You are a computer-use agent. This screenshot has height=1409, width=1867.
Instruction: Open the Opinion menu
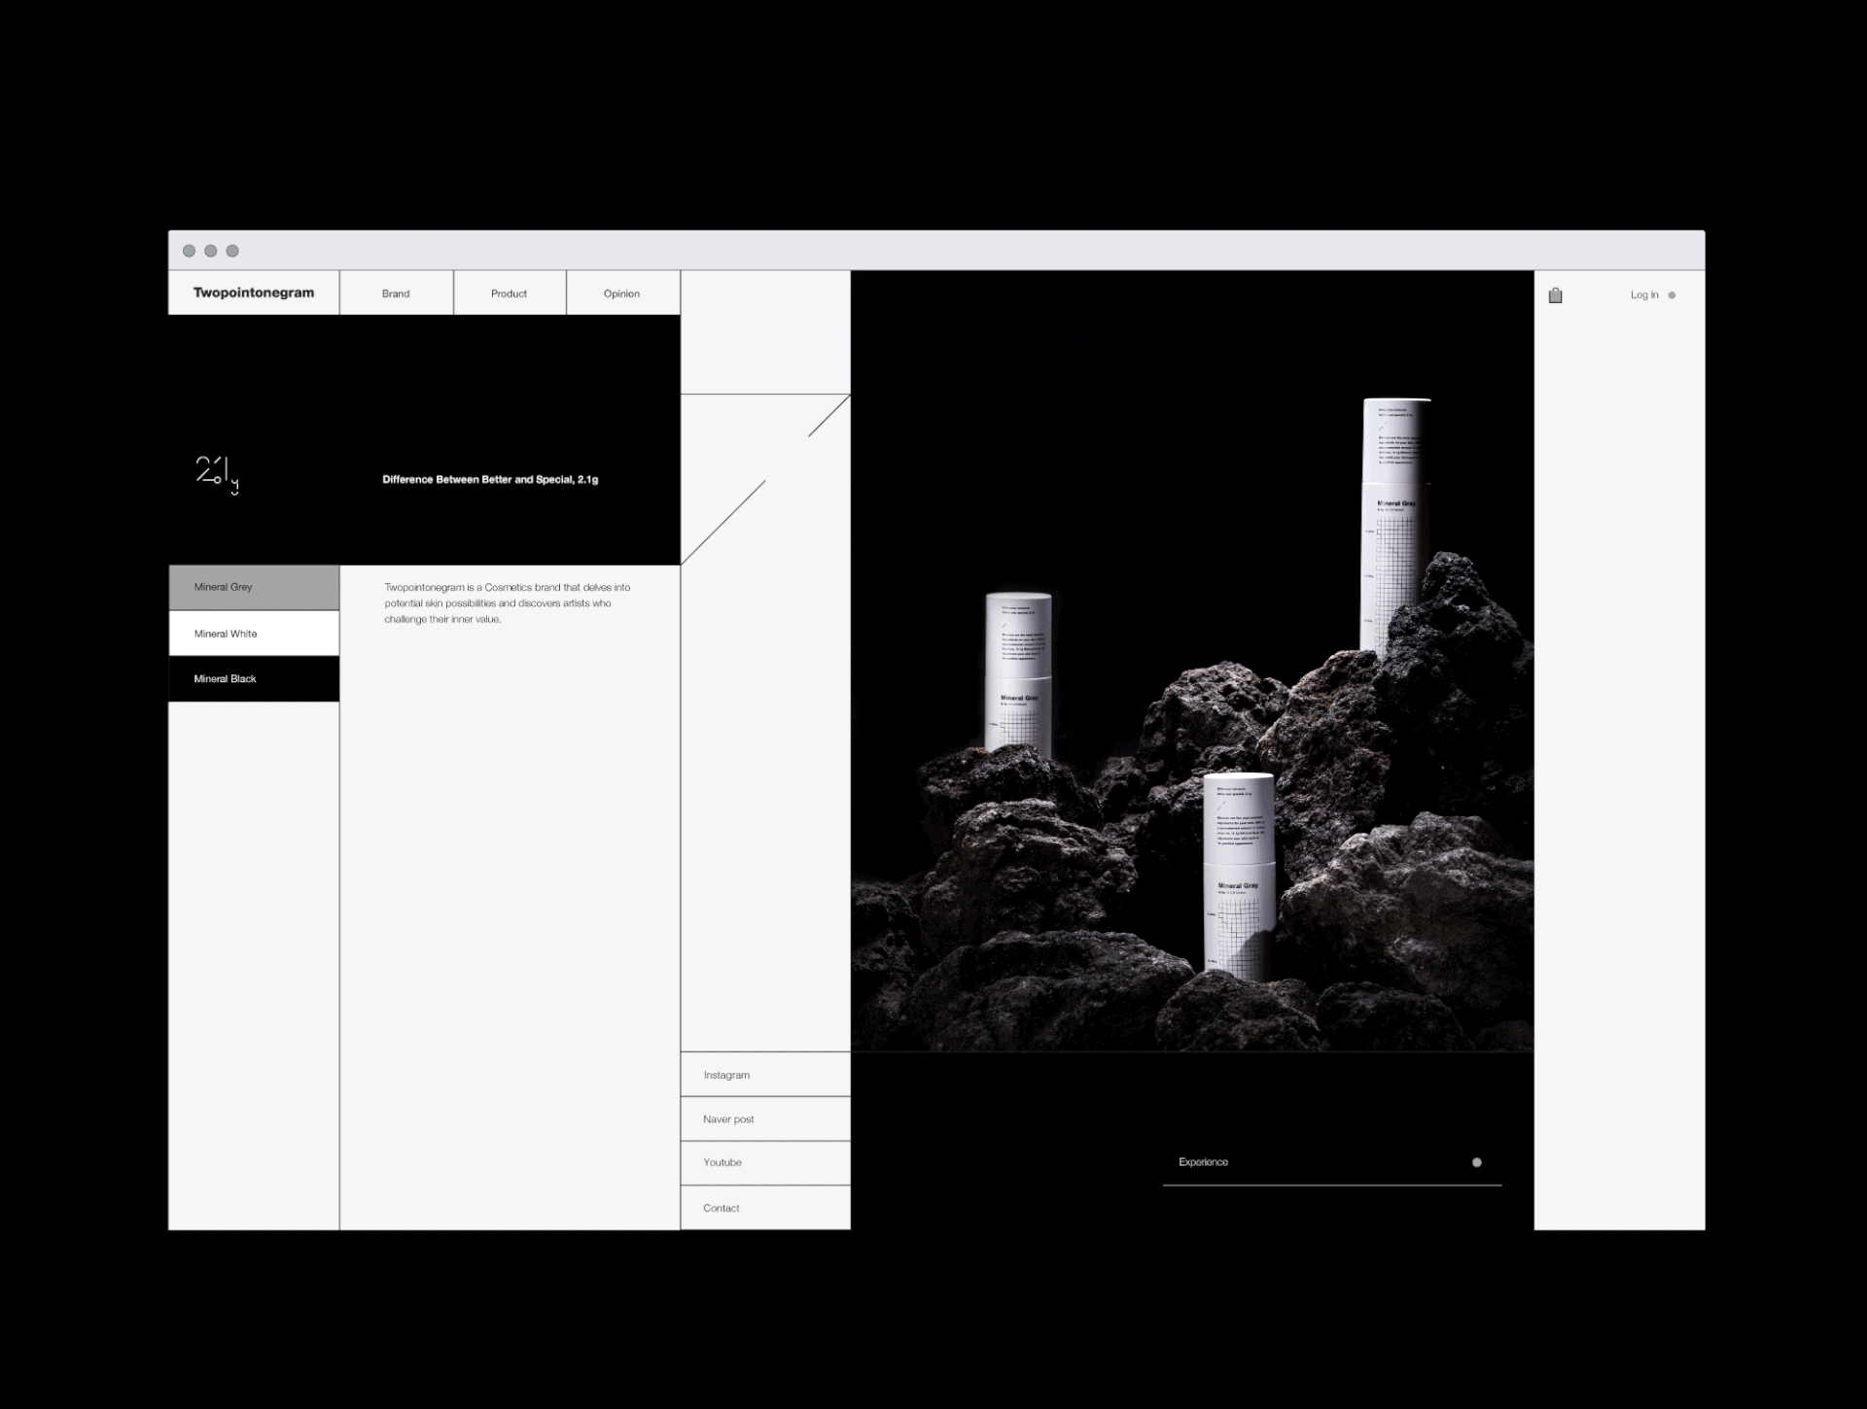621,293
